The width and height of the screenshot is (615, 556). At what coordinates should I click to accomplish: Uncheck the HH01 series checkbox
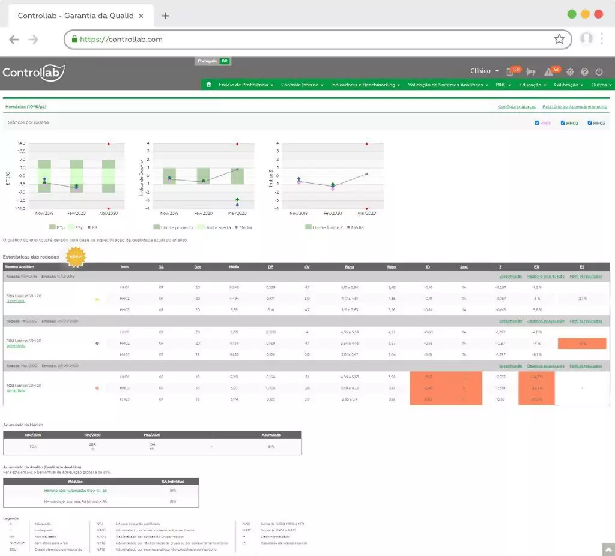click(537, 123)
